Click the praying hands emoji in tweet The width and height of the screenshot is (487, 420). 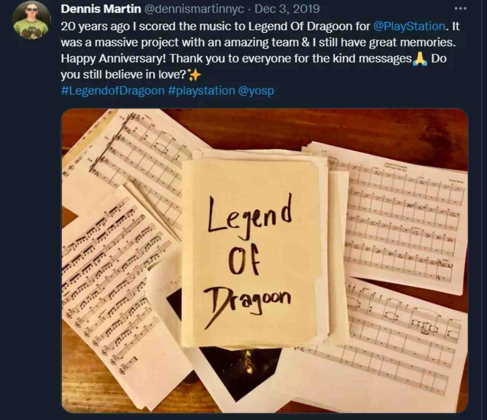pyautogui.click(x=420, y=59)
